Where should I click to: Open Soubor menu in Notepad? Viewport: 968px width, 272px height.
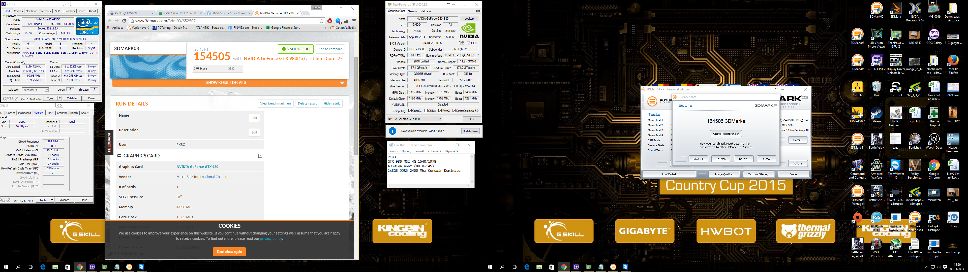point(394,151)
